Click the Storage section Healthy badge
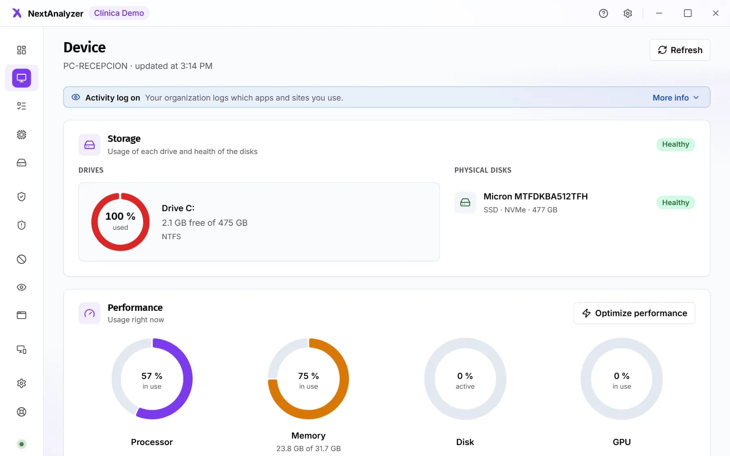Screen dimensions: 730x456 click(676, 144)
